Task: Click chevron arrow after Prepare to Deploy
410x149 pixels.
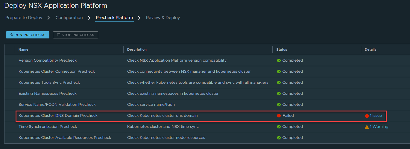Action: point(49,18)
